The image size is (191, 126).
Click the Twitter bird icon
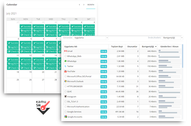[x=65, y=66]
